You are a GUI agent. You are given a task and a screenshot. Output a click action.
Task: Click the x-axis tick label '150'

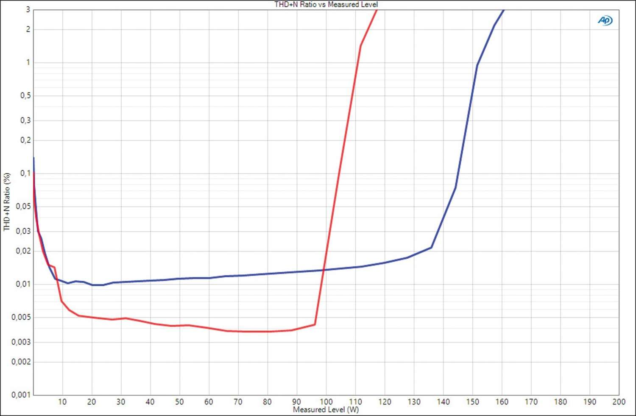(x=472, y=402)
